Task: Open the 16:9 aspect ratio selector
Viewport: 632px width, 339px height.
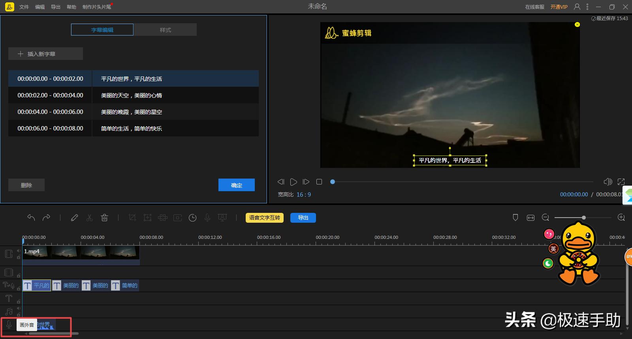Action: coord(303,195)
